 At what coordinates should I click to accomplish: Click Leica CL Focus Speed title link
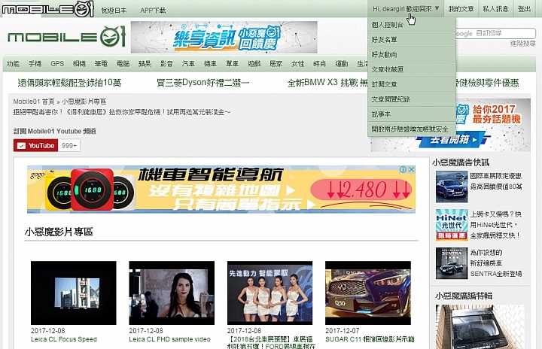pos(64,339)
